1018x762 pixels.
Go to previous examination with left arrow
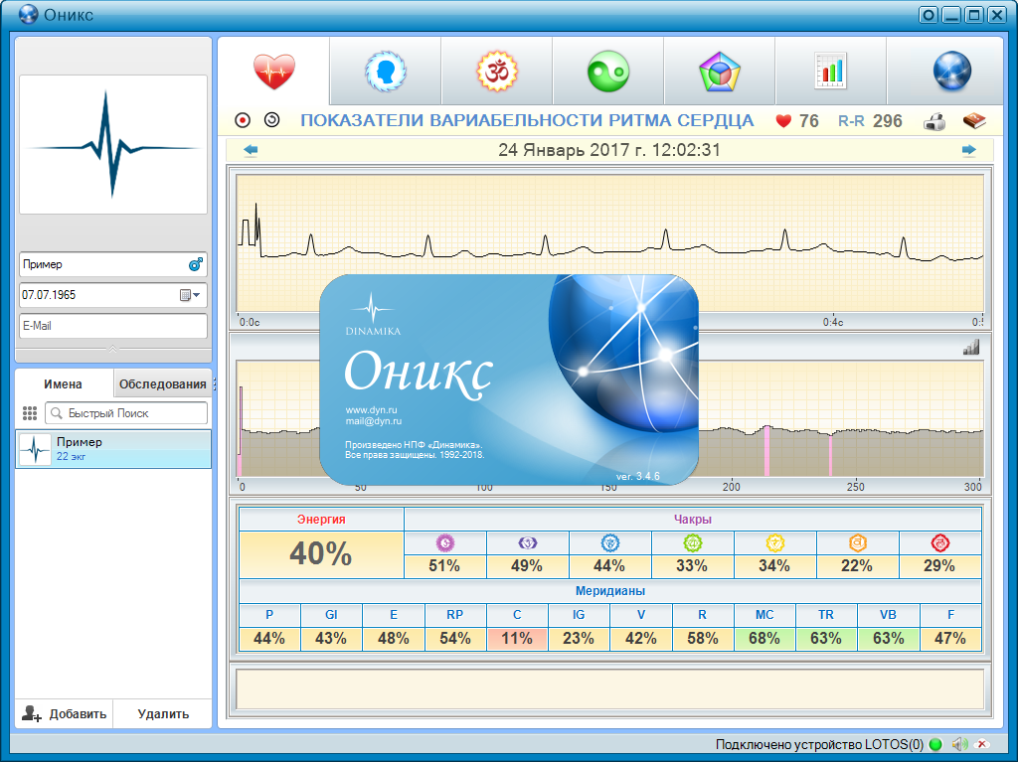click(251, 151)
